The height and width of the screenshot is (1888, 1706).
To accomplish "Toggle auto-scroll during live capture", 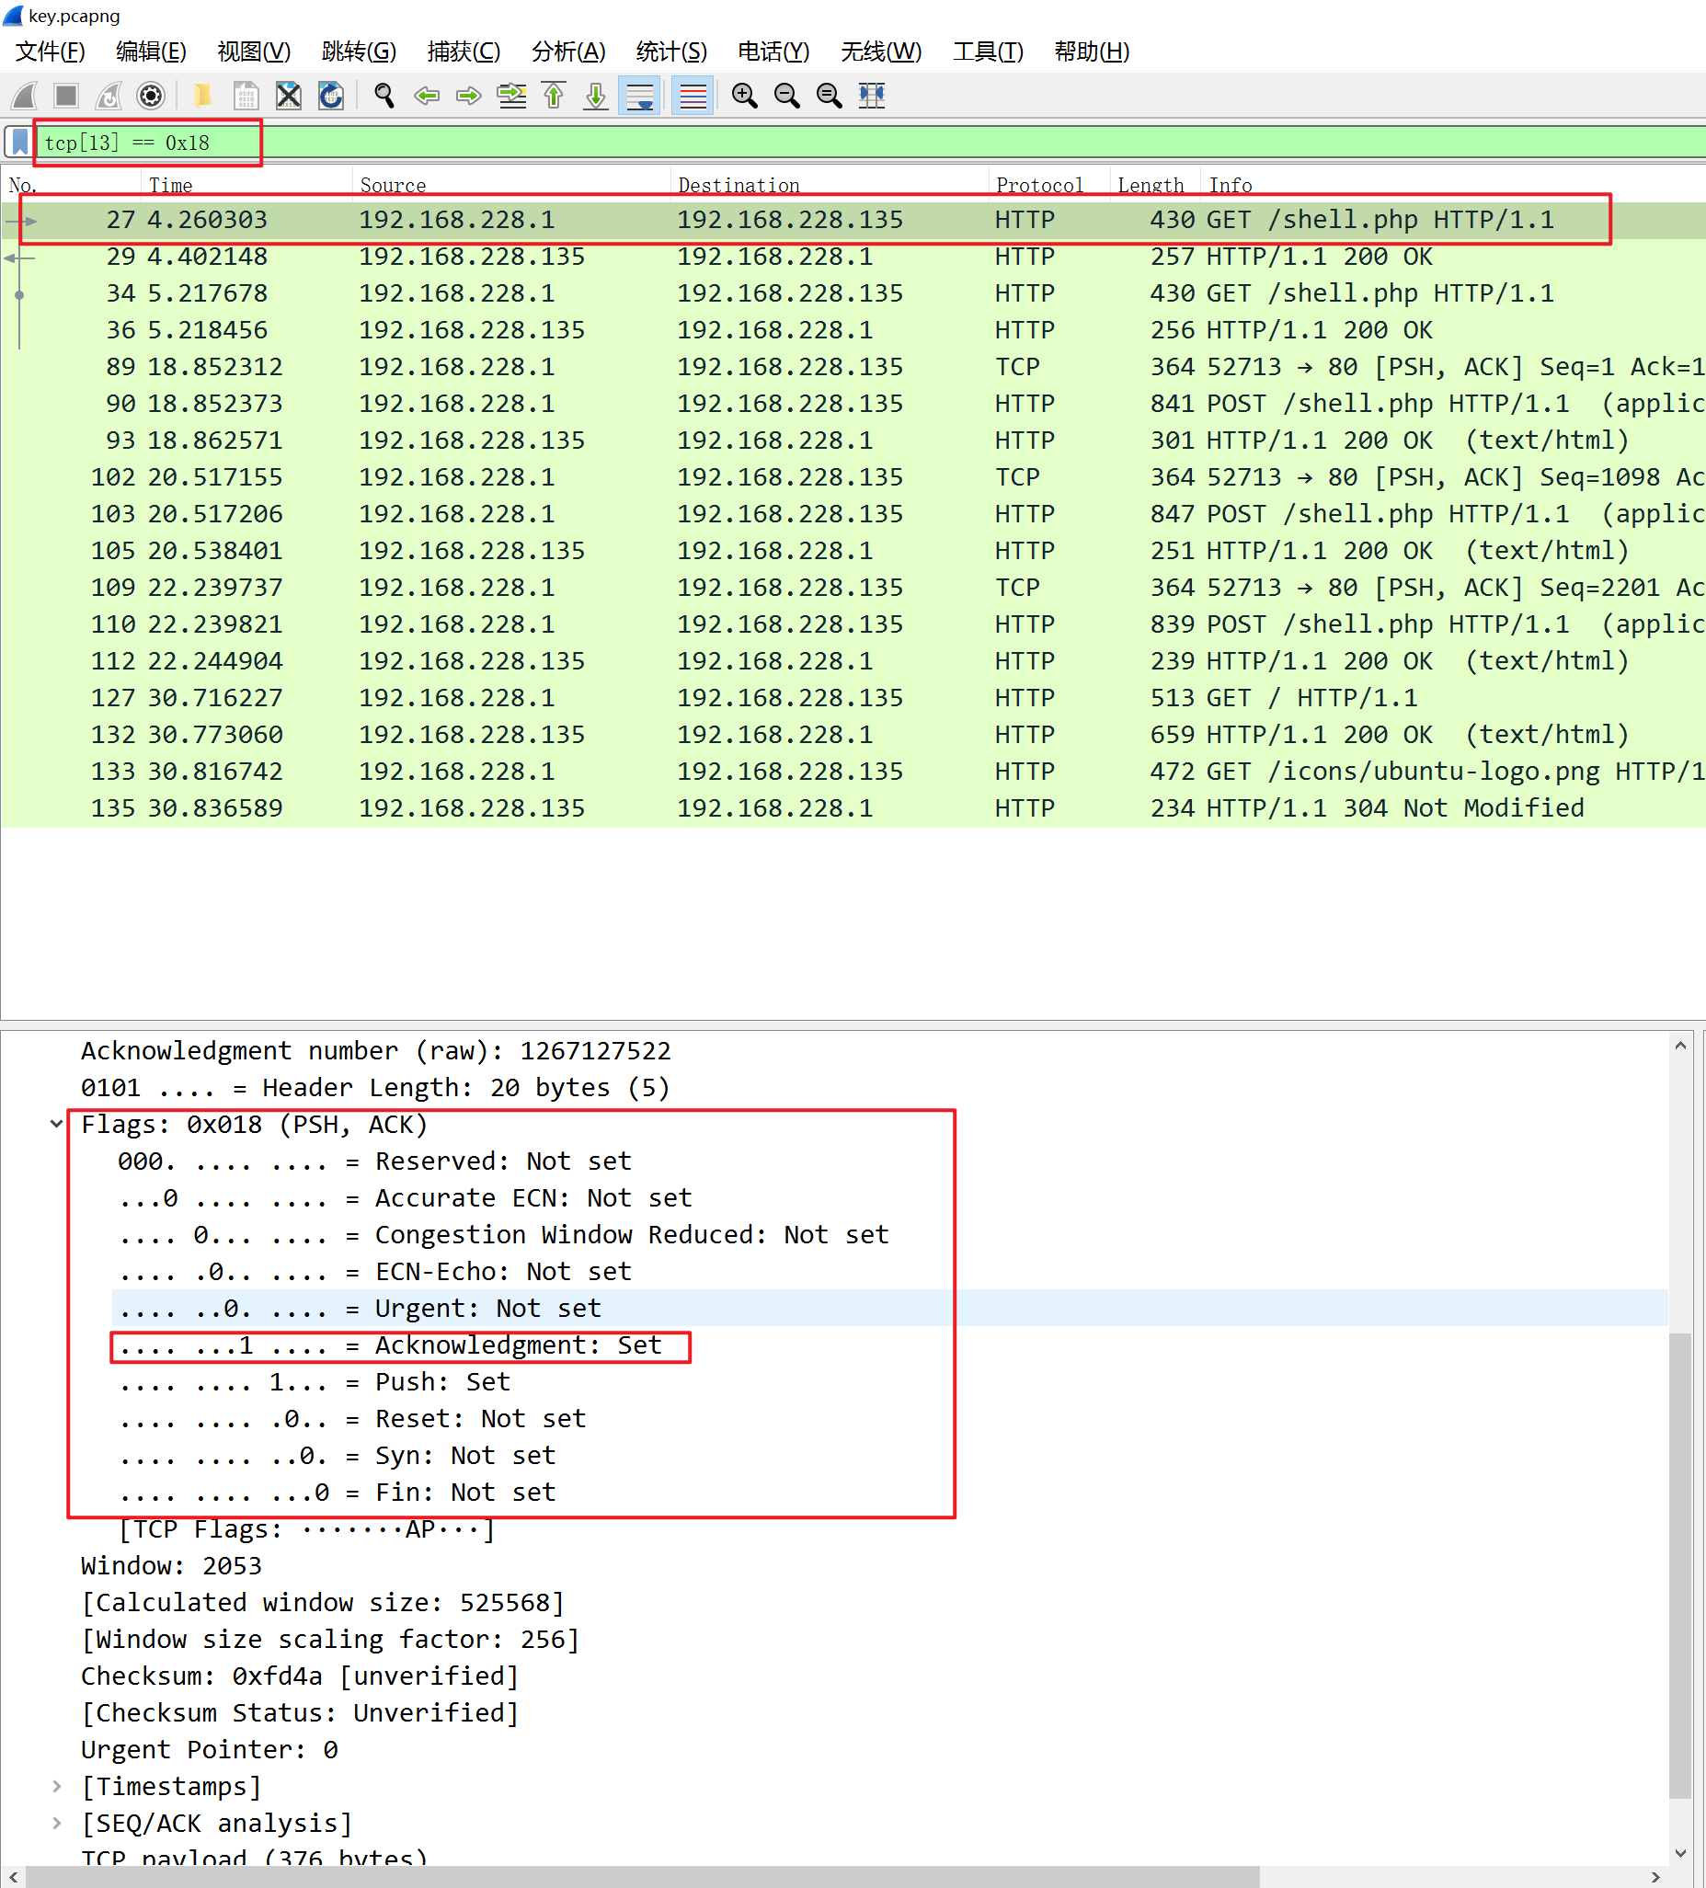I will tap(640, 96).
